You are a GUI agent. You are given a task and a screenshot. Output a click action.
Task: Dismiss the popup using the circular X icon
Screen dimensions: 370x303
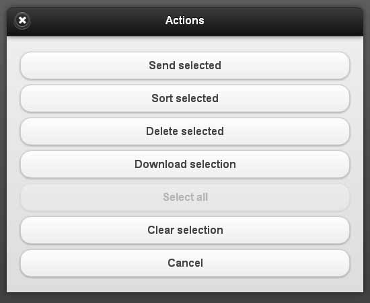pos(22,21)
